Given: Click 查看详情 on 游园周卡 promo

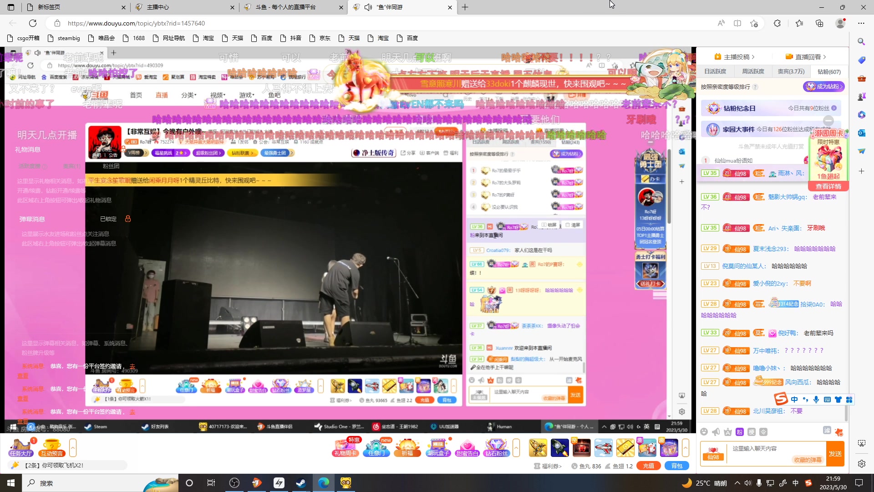Looking at the screenshot, I should pyautogui.click(x=828, y=186).
